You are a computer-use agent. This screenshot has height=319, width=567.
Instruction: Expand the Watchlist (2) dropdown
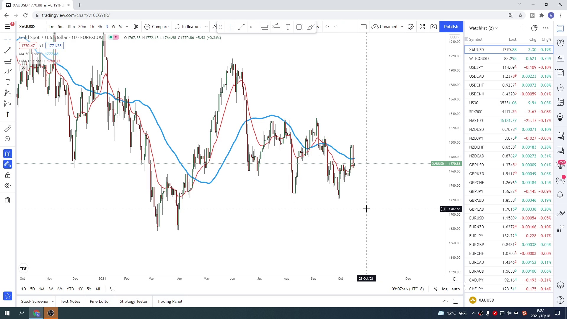483,28
